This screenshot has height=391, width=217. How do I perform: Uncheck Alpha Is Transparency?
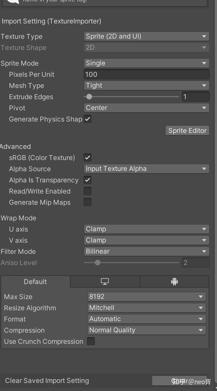[87, 180]
